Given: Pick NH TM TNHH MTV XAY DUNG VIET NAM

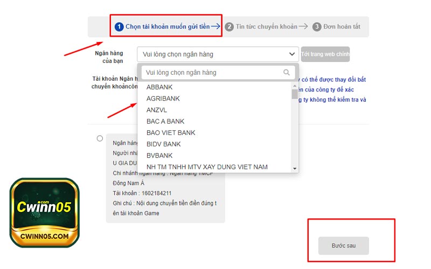Looking at the screenshot, I should pos(207,167).
